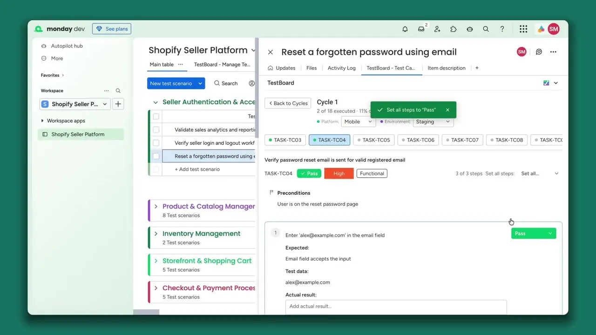596x335 pixels.
Task: Check the 'Verify seller login and logout' row checkbox
Action: [x=156, y=143]
